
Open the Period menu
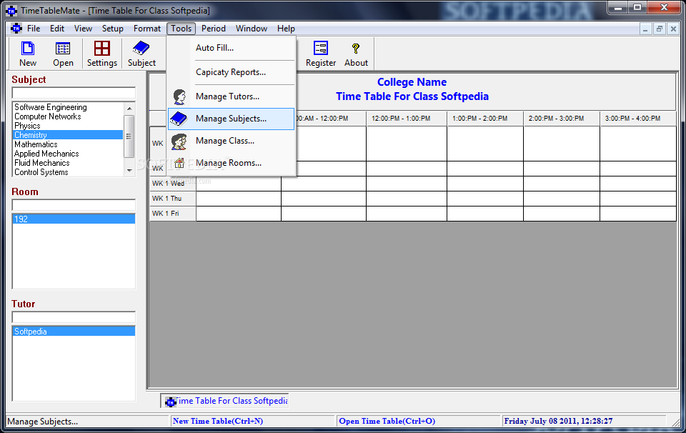point(214,29)
